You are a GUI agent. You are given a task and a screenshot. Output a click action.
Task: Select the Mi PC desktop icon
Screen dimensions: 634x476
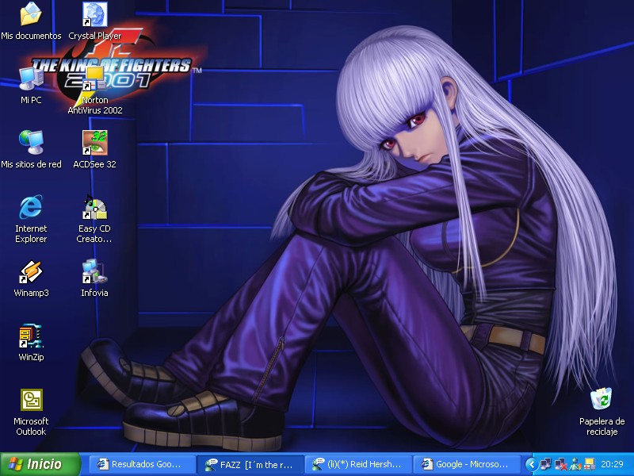pos(31,79)
